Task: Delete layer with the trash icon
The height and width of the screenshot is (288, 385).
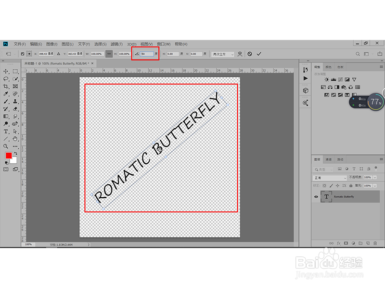Action: pyautogui.click(x=375, y=243)
